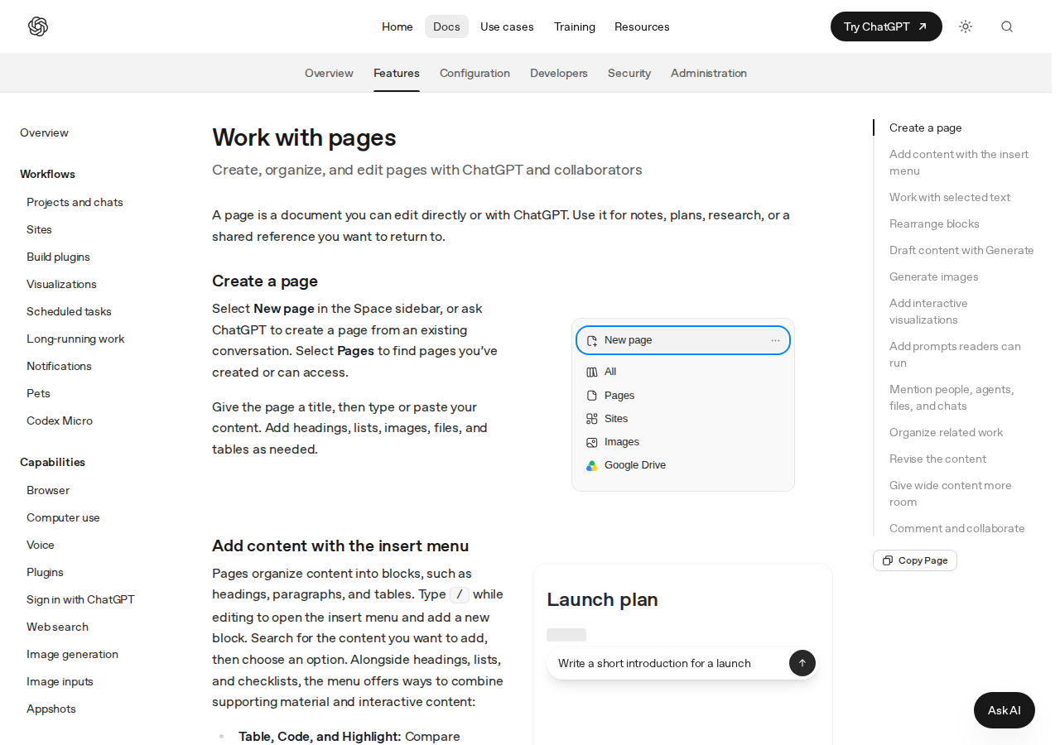Open Sign in with ChatGPT in sidebar
1060x745 pixels.
tap(80, 599)
